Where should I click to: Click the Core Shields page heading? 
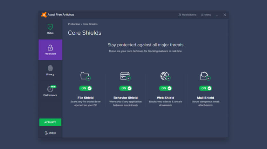click(x=85, y=33)
